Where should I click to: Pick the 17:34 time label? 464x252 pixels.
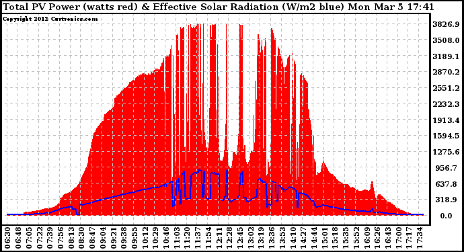click(x=420, y=238)
